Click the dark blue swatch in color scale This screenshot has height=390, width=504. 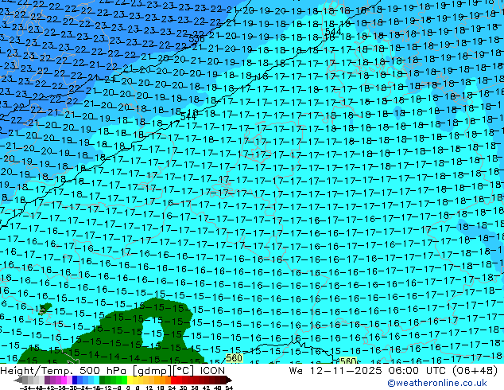(75, 380)
